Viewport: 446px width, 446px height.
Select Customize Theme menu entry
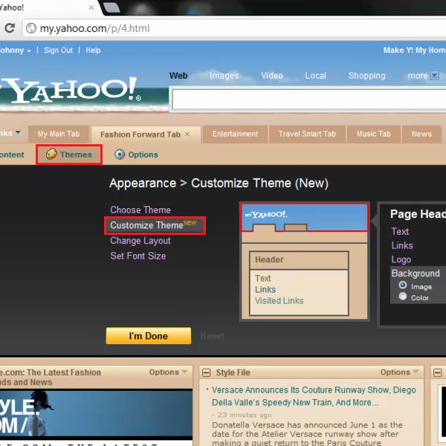tap(154, 225)
